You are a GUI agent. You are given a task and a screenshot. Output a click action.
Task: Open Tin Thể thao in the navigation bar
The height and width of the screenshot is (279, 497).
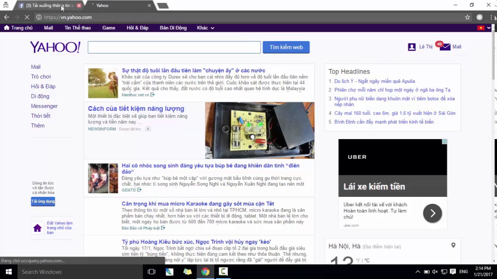78,28
